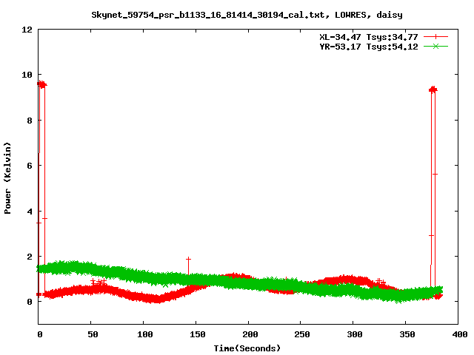Select the XL-34.47 Tsys:34.77 legend entry

tap(369, 37)
